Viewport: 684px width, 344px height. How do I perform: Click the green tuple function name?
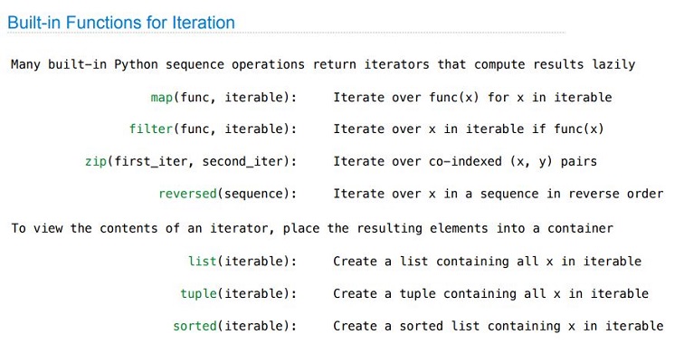coord(199,293)
